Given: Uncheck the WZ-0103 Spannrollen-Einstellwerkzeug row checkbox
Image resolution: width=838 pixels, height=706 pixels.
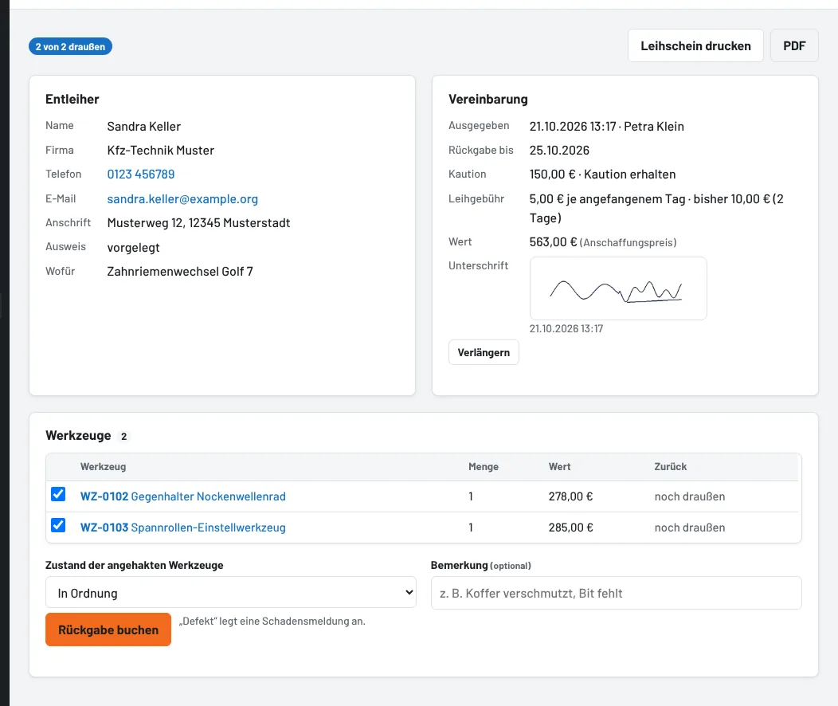Looking at the screenshot, I should tap(58, 525).
